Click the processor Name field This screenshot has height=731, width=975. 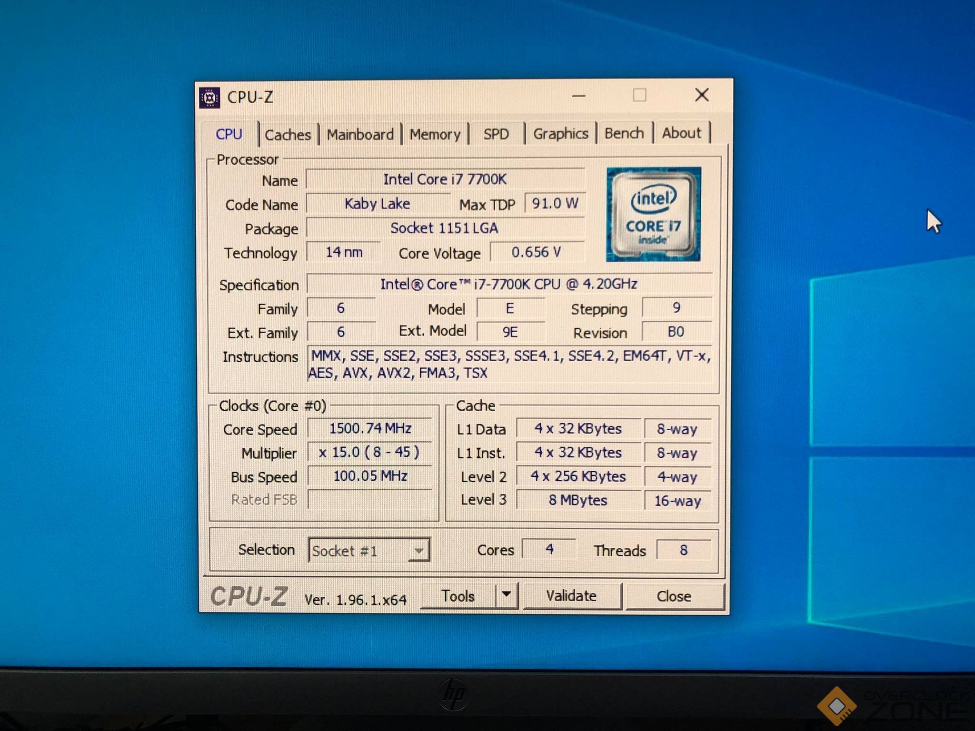(445, 179)
